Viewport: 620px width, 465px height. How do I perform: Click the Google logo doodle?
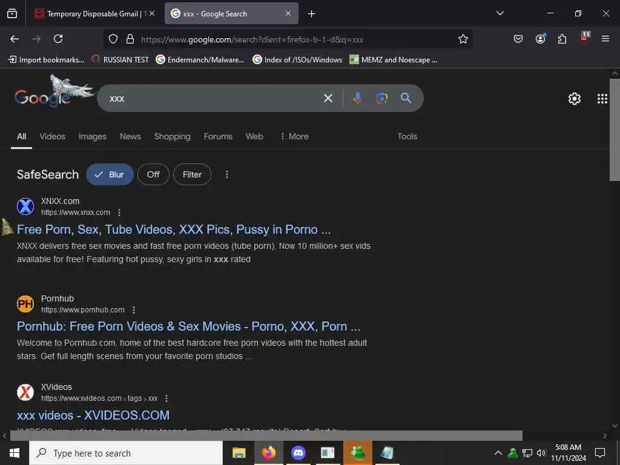pyautogui.click(x=53, y=92)
